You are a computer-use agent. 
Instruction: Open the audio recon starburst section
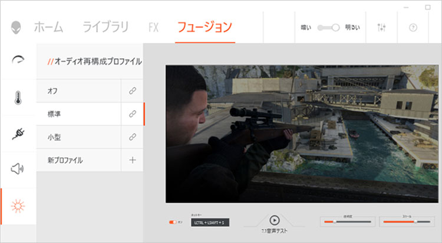(x=18, y=206)
